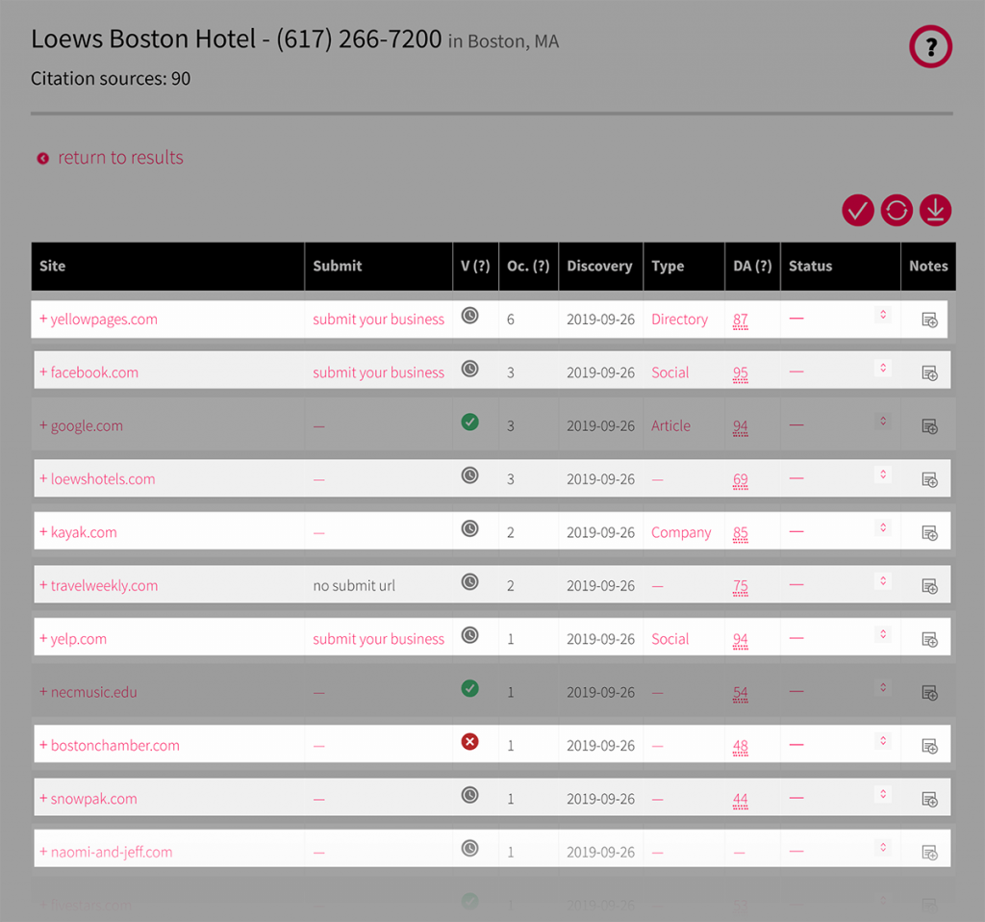
Task: Open notes icon for kayak.com row
Action: pos(929,532)
